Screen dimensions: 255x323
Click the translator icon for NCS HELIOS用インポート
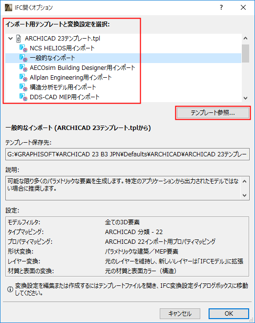pos(23,48)
